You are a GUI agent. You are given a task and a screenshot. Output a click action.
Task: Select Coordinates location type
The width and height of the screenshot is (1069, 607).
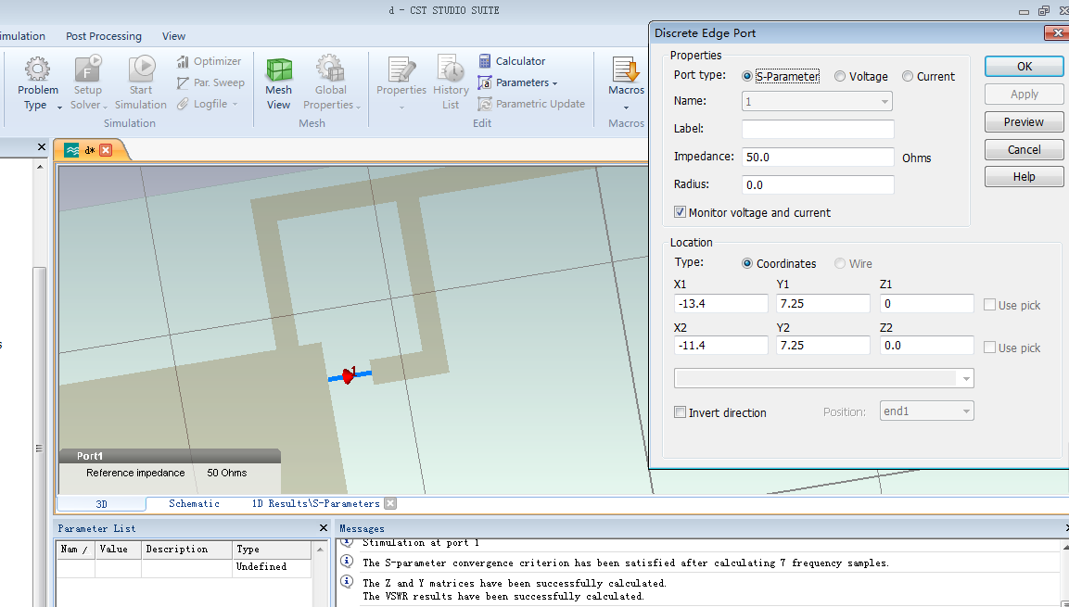click(747, 263)
